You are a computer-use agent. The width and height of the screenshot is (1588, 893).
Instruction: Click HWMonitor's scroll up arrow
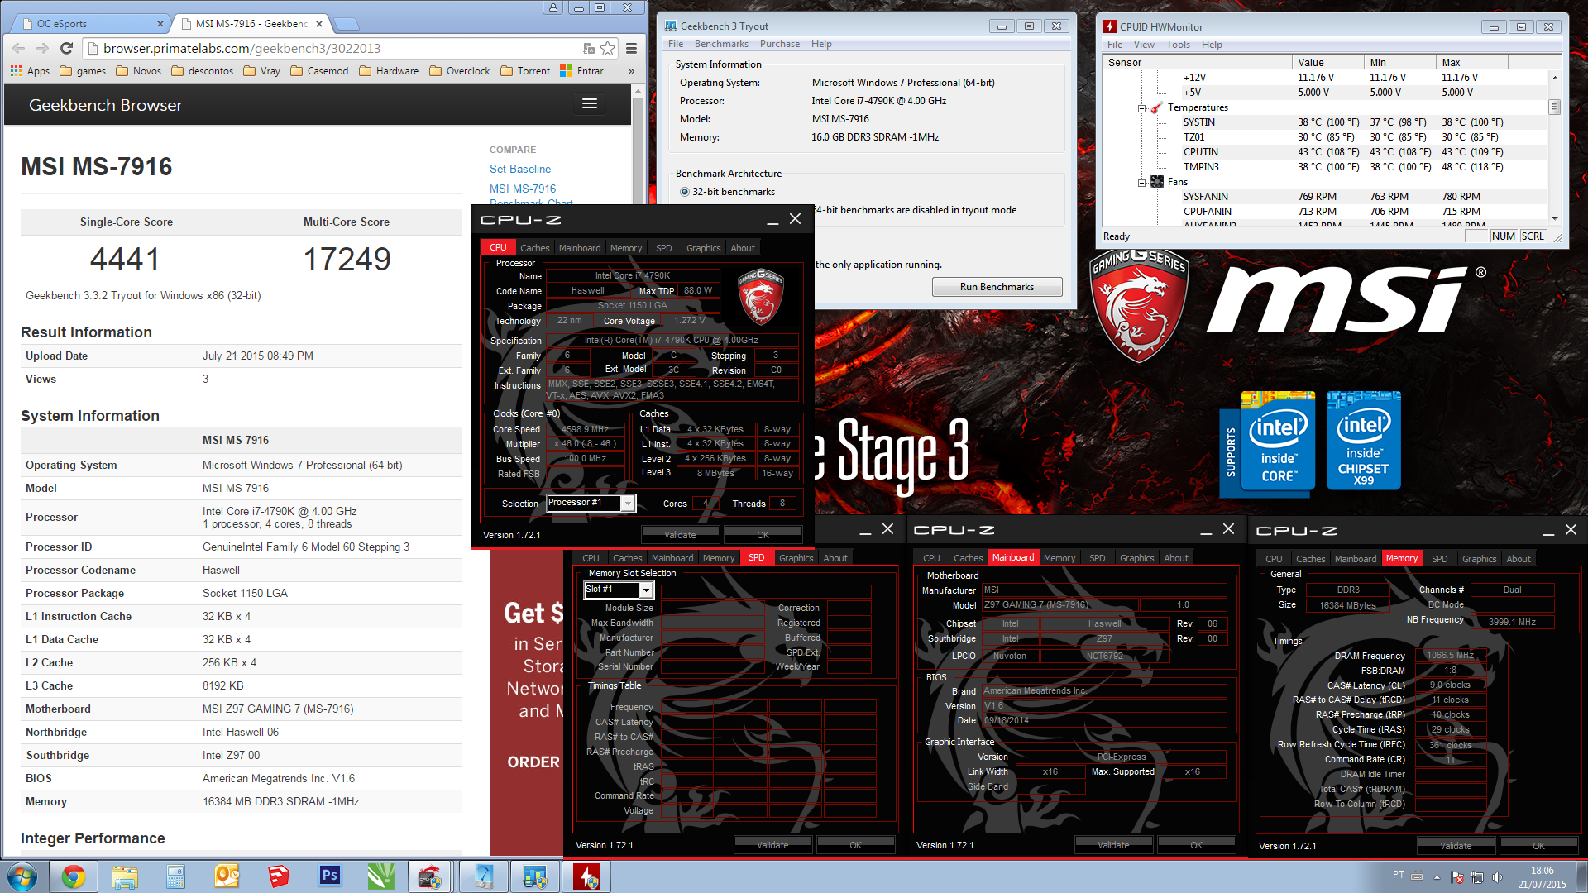click(x=1555, y=78)
